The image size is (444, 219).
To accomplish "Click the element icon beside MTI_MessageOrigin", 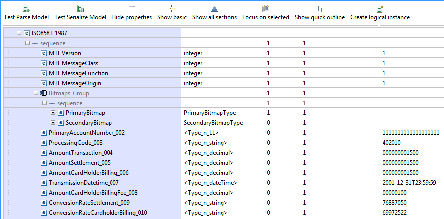I will click(44, 83).
